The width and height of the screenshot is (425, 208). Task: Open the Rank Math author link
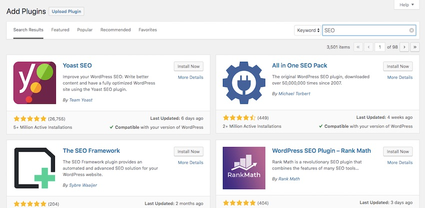pos(289,179)
